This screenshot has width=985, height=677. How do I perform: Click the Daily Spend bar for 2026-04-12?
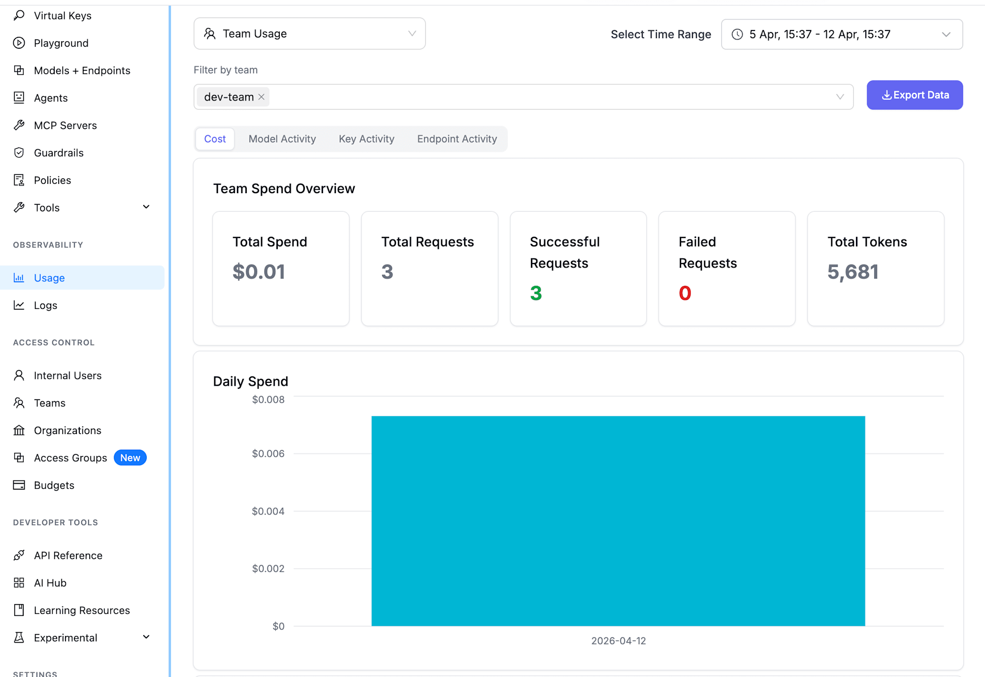pos(618,521)
